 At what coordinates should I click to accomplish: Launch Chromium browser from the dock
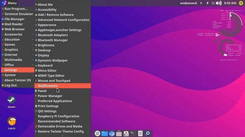coord(112,134)
